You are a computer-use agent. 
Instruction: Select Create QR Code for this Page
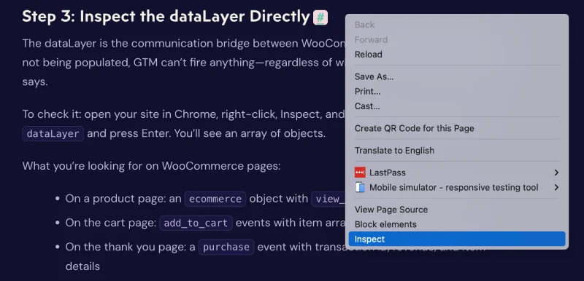[x=457, y=128]
